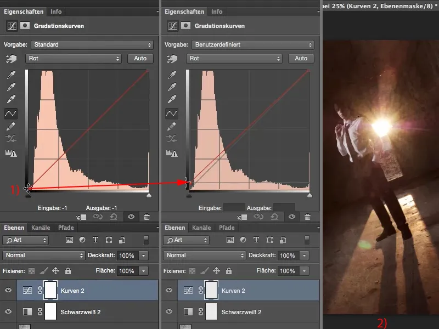The width and height of the screenshot is (439, 329).
Task: Click the shadow input slider under the histogram
Action: point(28,195)
